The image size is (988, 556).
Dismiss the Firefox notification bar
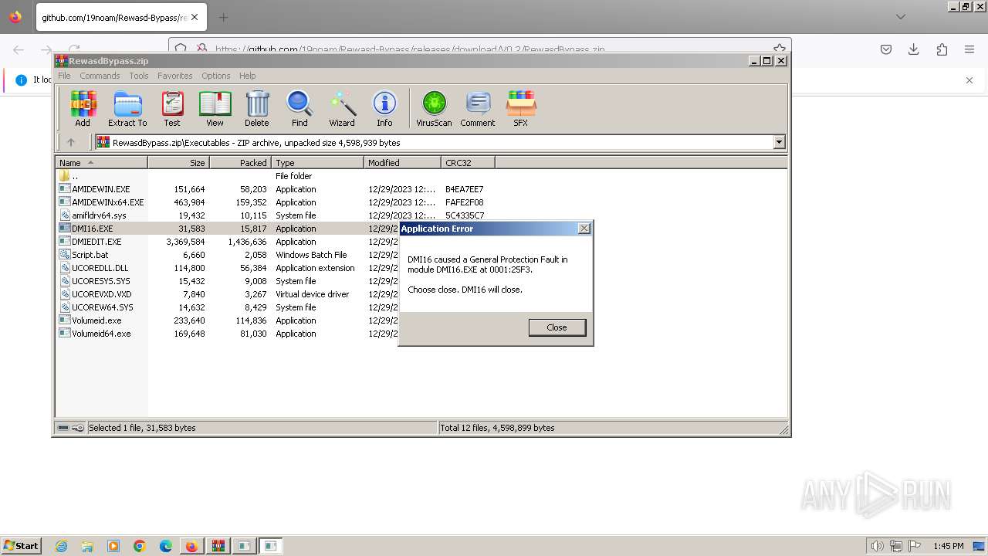pyautogui.click(x=969, y=80)
